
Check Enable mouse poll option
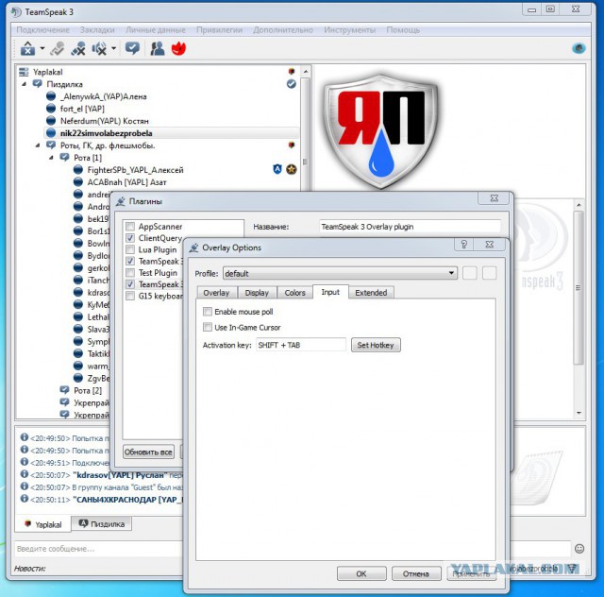[x=208, y=311]
